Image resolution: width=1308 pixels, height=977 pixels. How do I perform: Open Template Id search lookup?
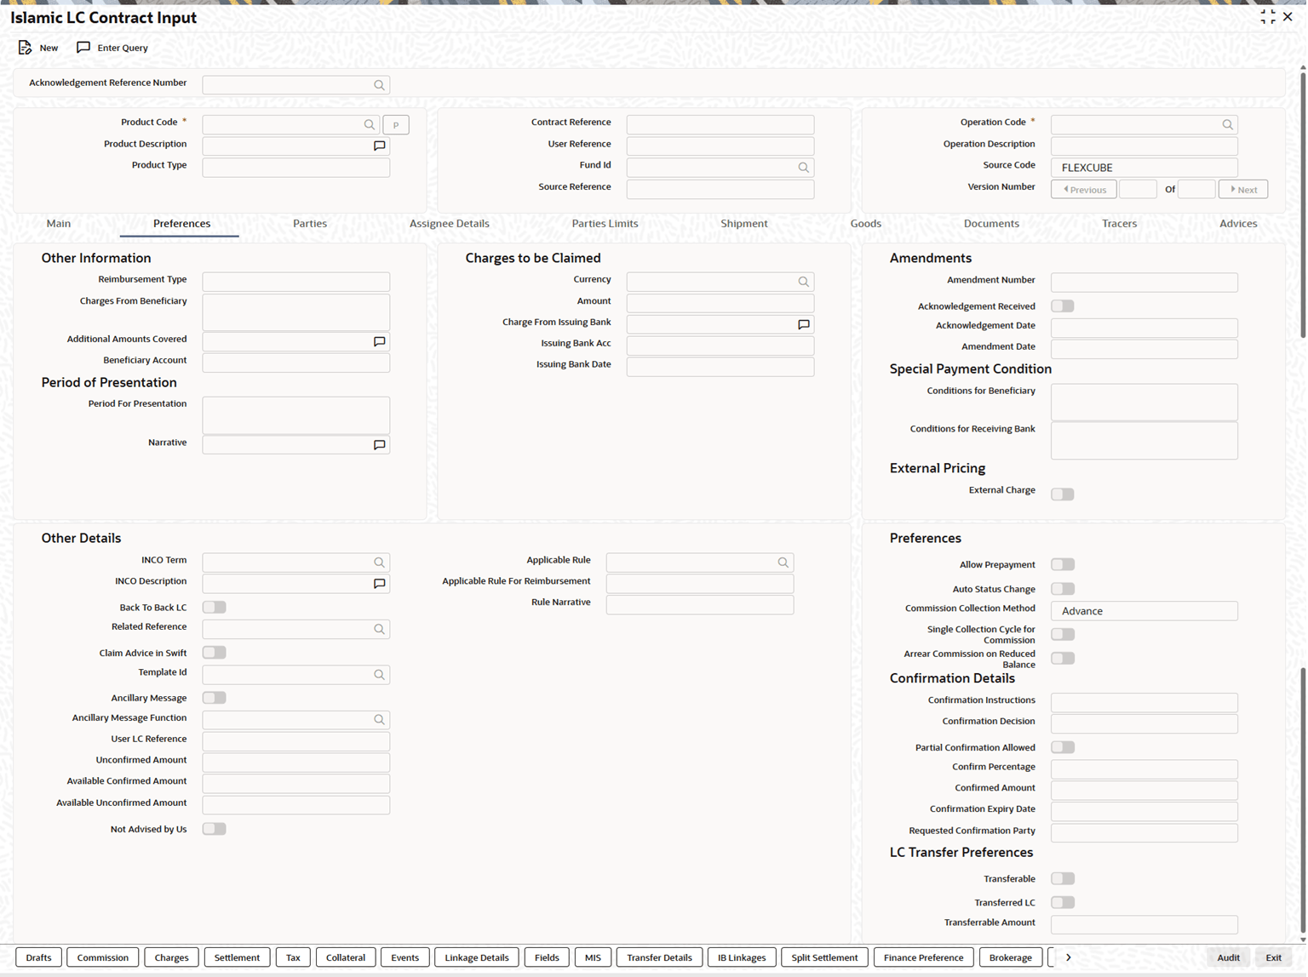click(x=379, y=675)
